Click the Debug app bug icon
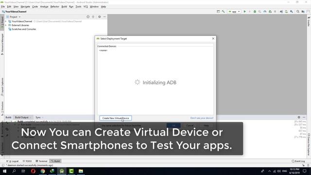Viewport: 311px width, 175px height. point(255,12)
